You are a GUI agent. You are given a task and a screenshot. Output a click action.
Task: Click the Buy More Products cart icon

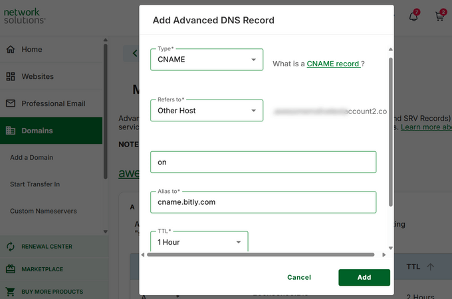11,292
